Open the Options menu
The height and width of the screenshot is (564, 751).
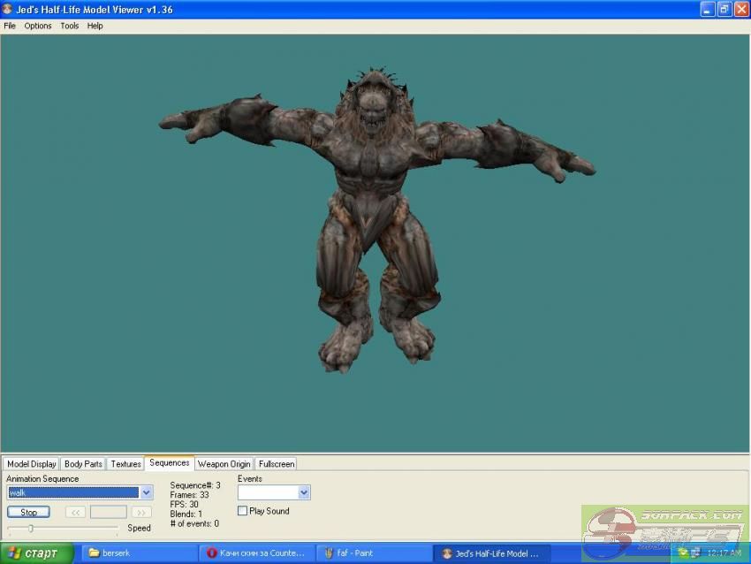38,26
